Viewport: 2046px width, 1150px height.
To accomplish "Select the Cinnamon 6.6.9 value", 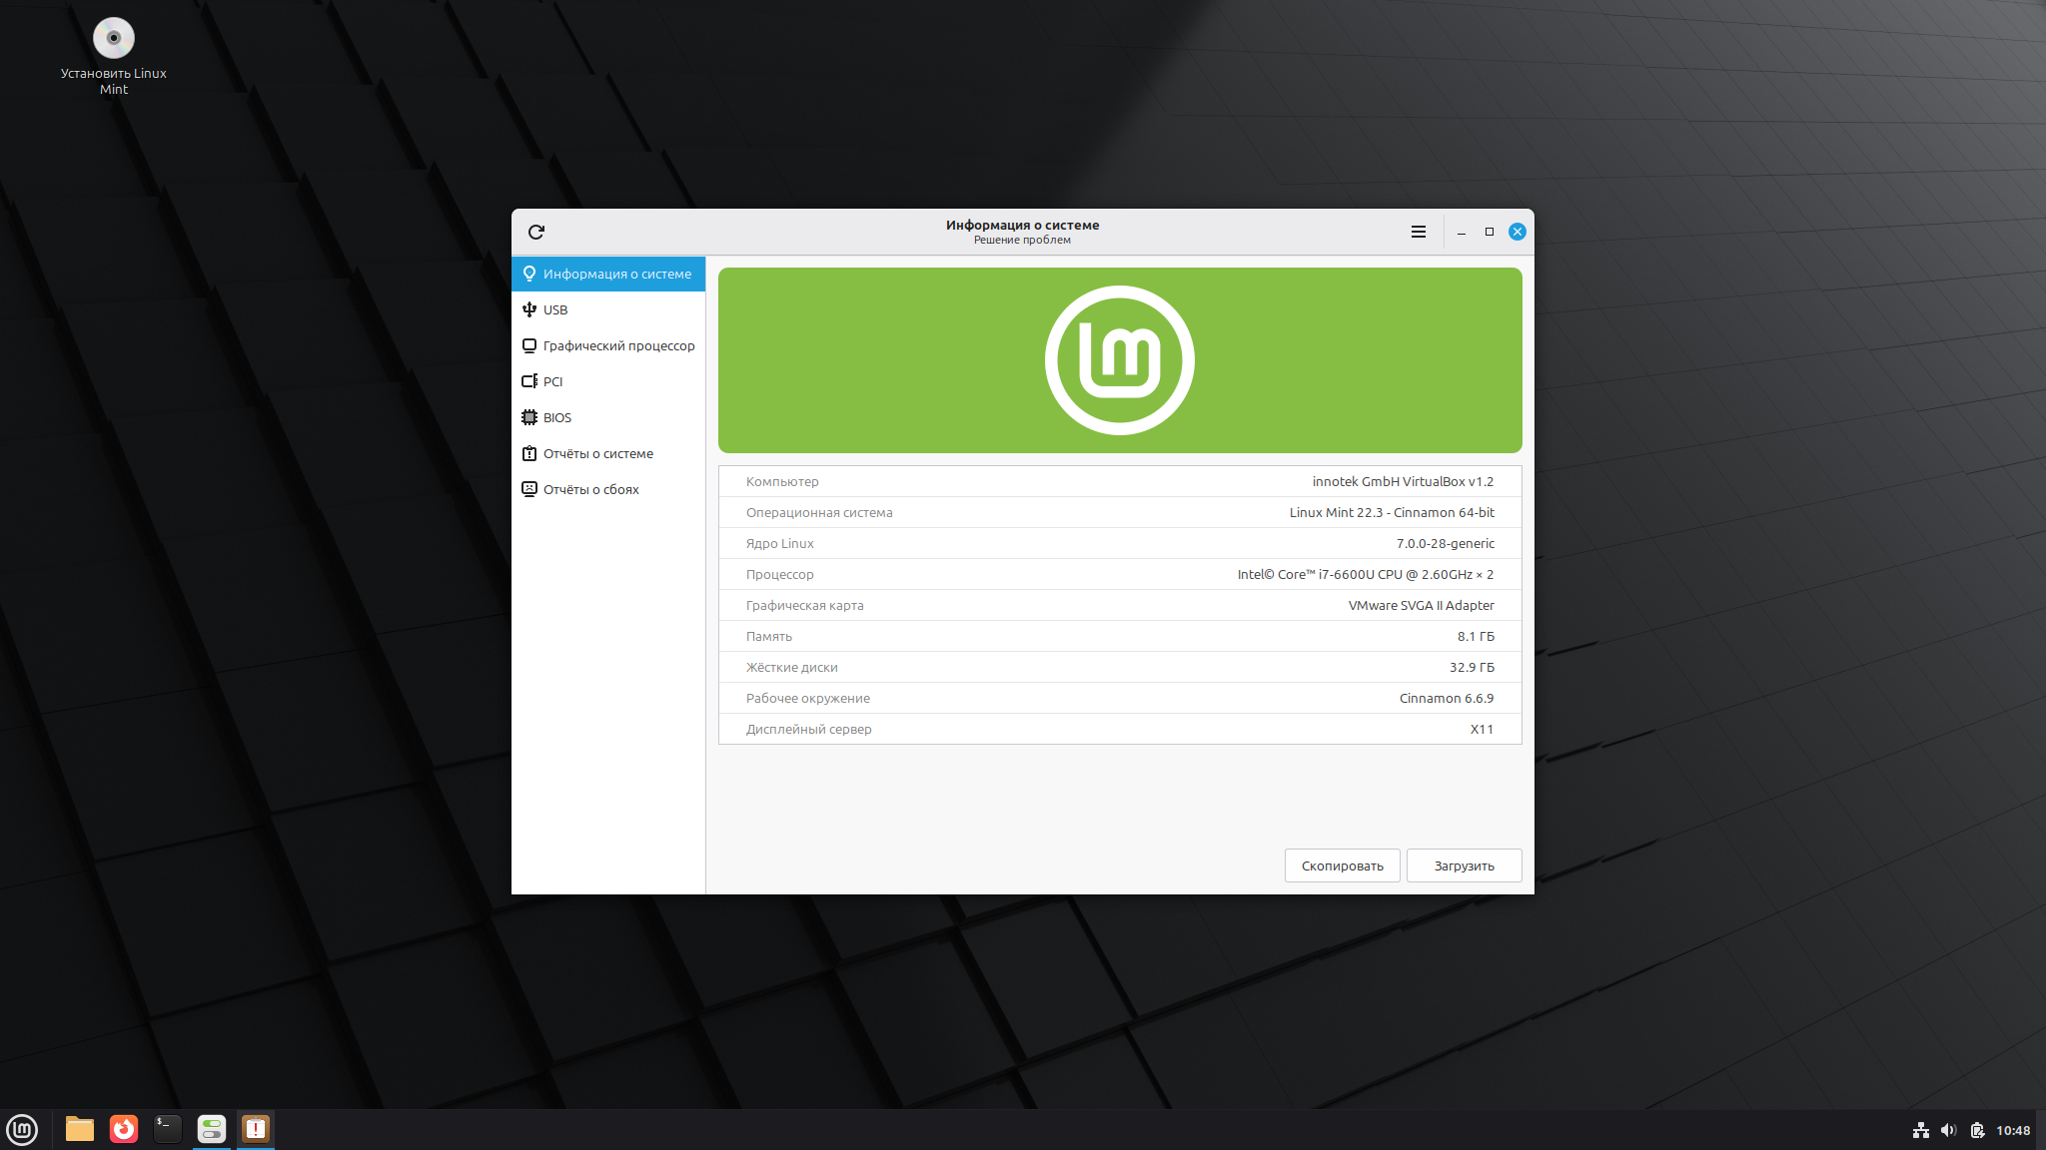I will pos(1447,698).
